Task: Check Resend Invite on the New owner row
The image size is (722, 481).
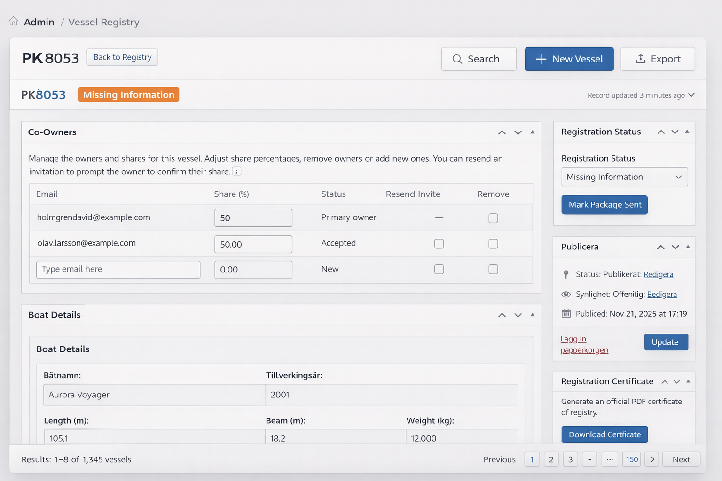Action: 439,269
